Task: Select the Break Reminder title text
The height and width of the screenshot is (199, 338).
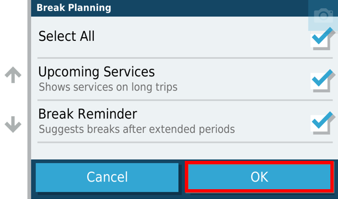Action: (x=88, y=114)
